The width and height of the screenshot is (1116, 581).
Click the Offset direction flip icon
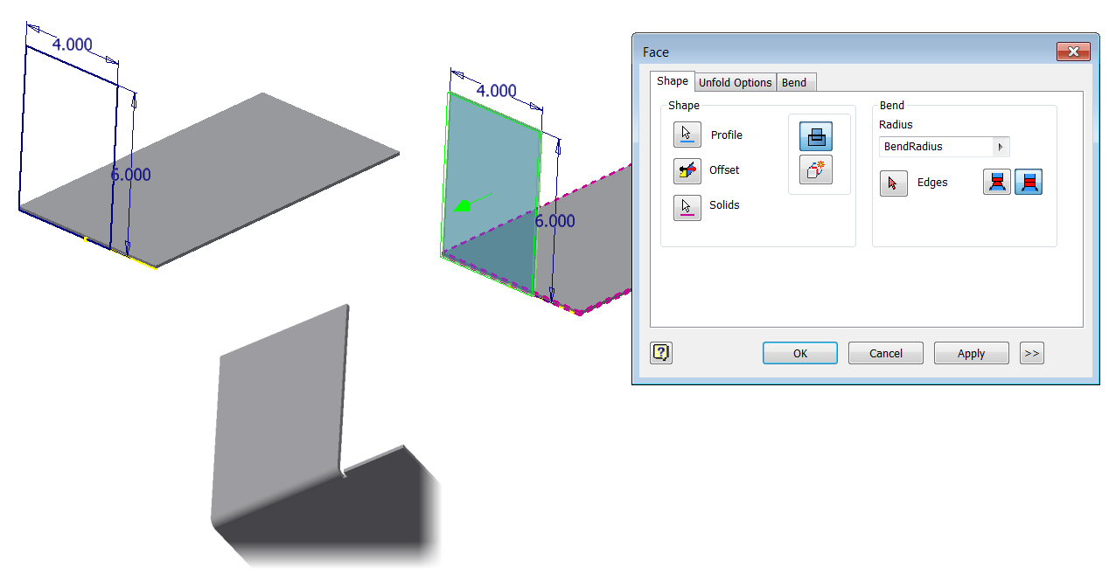click(687, 170)
